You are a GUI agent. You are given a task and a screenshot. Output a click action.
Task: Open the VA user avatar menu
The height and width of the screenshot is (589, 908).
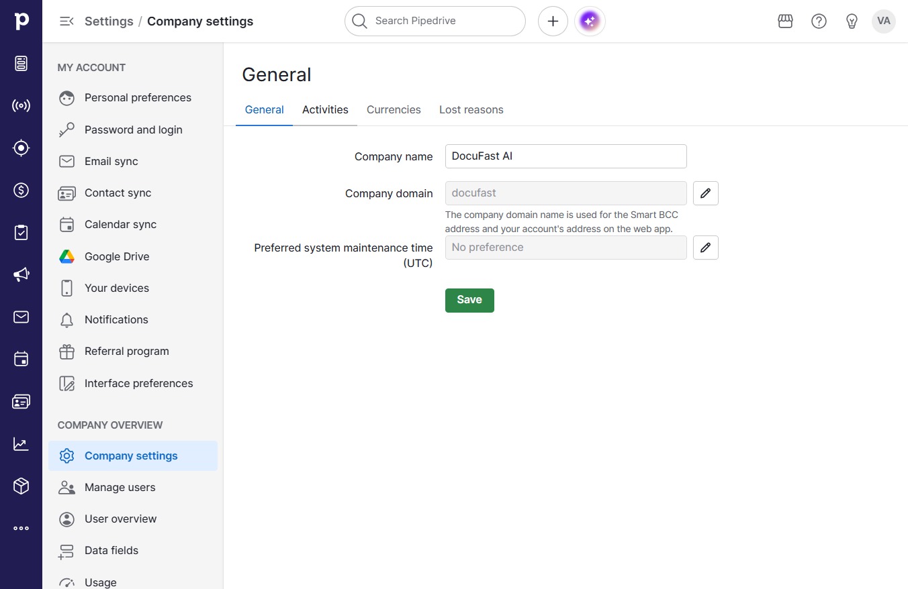(884, 21)
